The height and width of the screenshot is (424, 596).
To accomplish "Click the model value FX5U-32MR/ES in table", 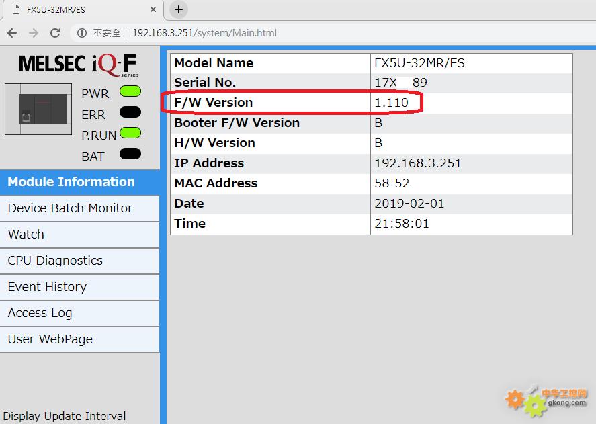I will (x=420, y=62).
